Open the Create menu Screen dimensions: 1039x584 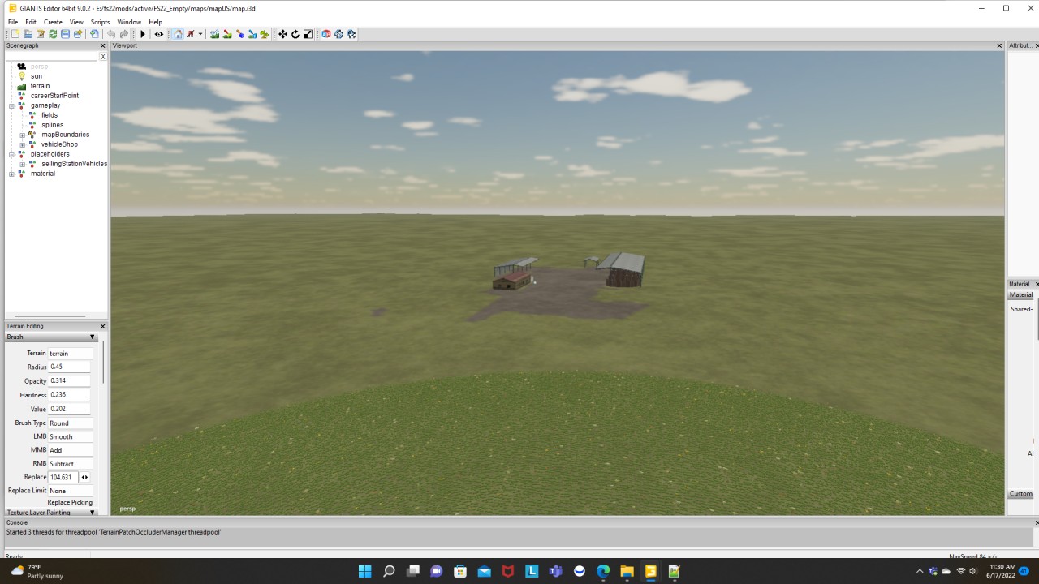(52, 22)
